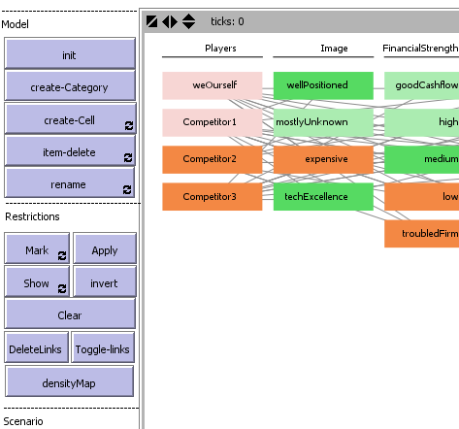Click the Image column header
The width and height of the screenshot is (459, 429).
point(334,49)
